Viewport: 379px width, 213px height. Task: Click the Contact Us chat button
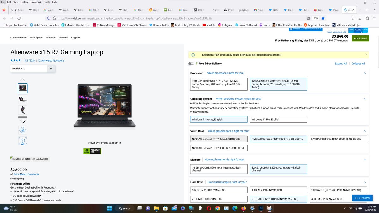coord(362,198)
